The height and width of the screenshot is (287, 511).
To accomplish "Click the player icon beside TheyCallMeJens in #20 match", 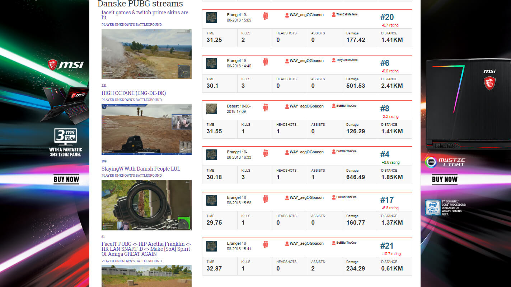I will coord(333,15).
